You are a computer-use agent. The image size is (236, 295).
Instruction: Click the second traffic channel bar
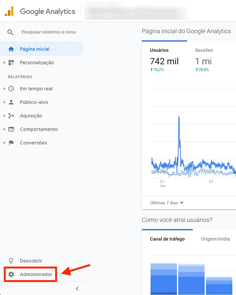(191, 279)
